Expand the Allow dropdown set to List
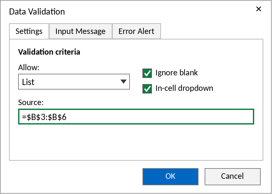 [74, 82]
